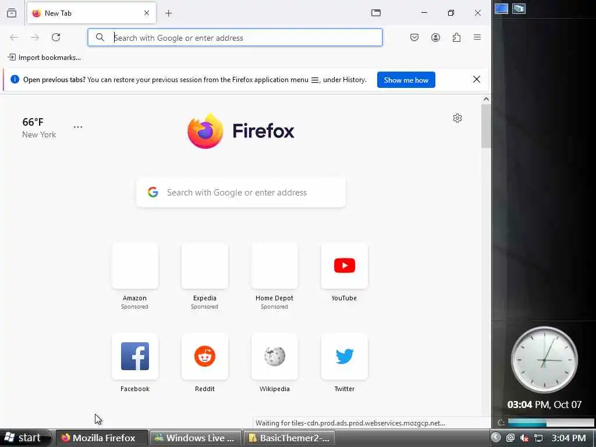The height and width of the screenshot is (447, 596).
Task: Click the list all tabs icon
Action: pos(376,13)
